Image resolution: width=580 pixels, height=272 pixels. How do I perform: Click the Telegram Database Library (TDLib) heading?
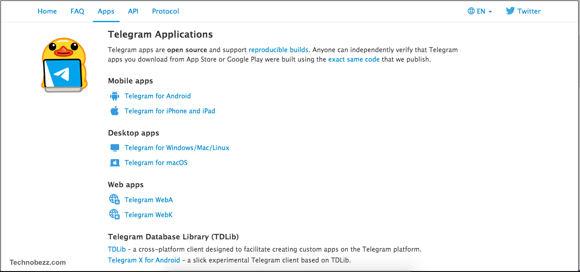[174, 237]
